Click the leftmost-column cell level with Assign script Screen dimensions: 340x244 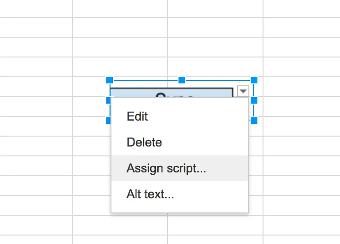(x=36, y=166)
